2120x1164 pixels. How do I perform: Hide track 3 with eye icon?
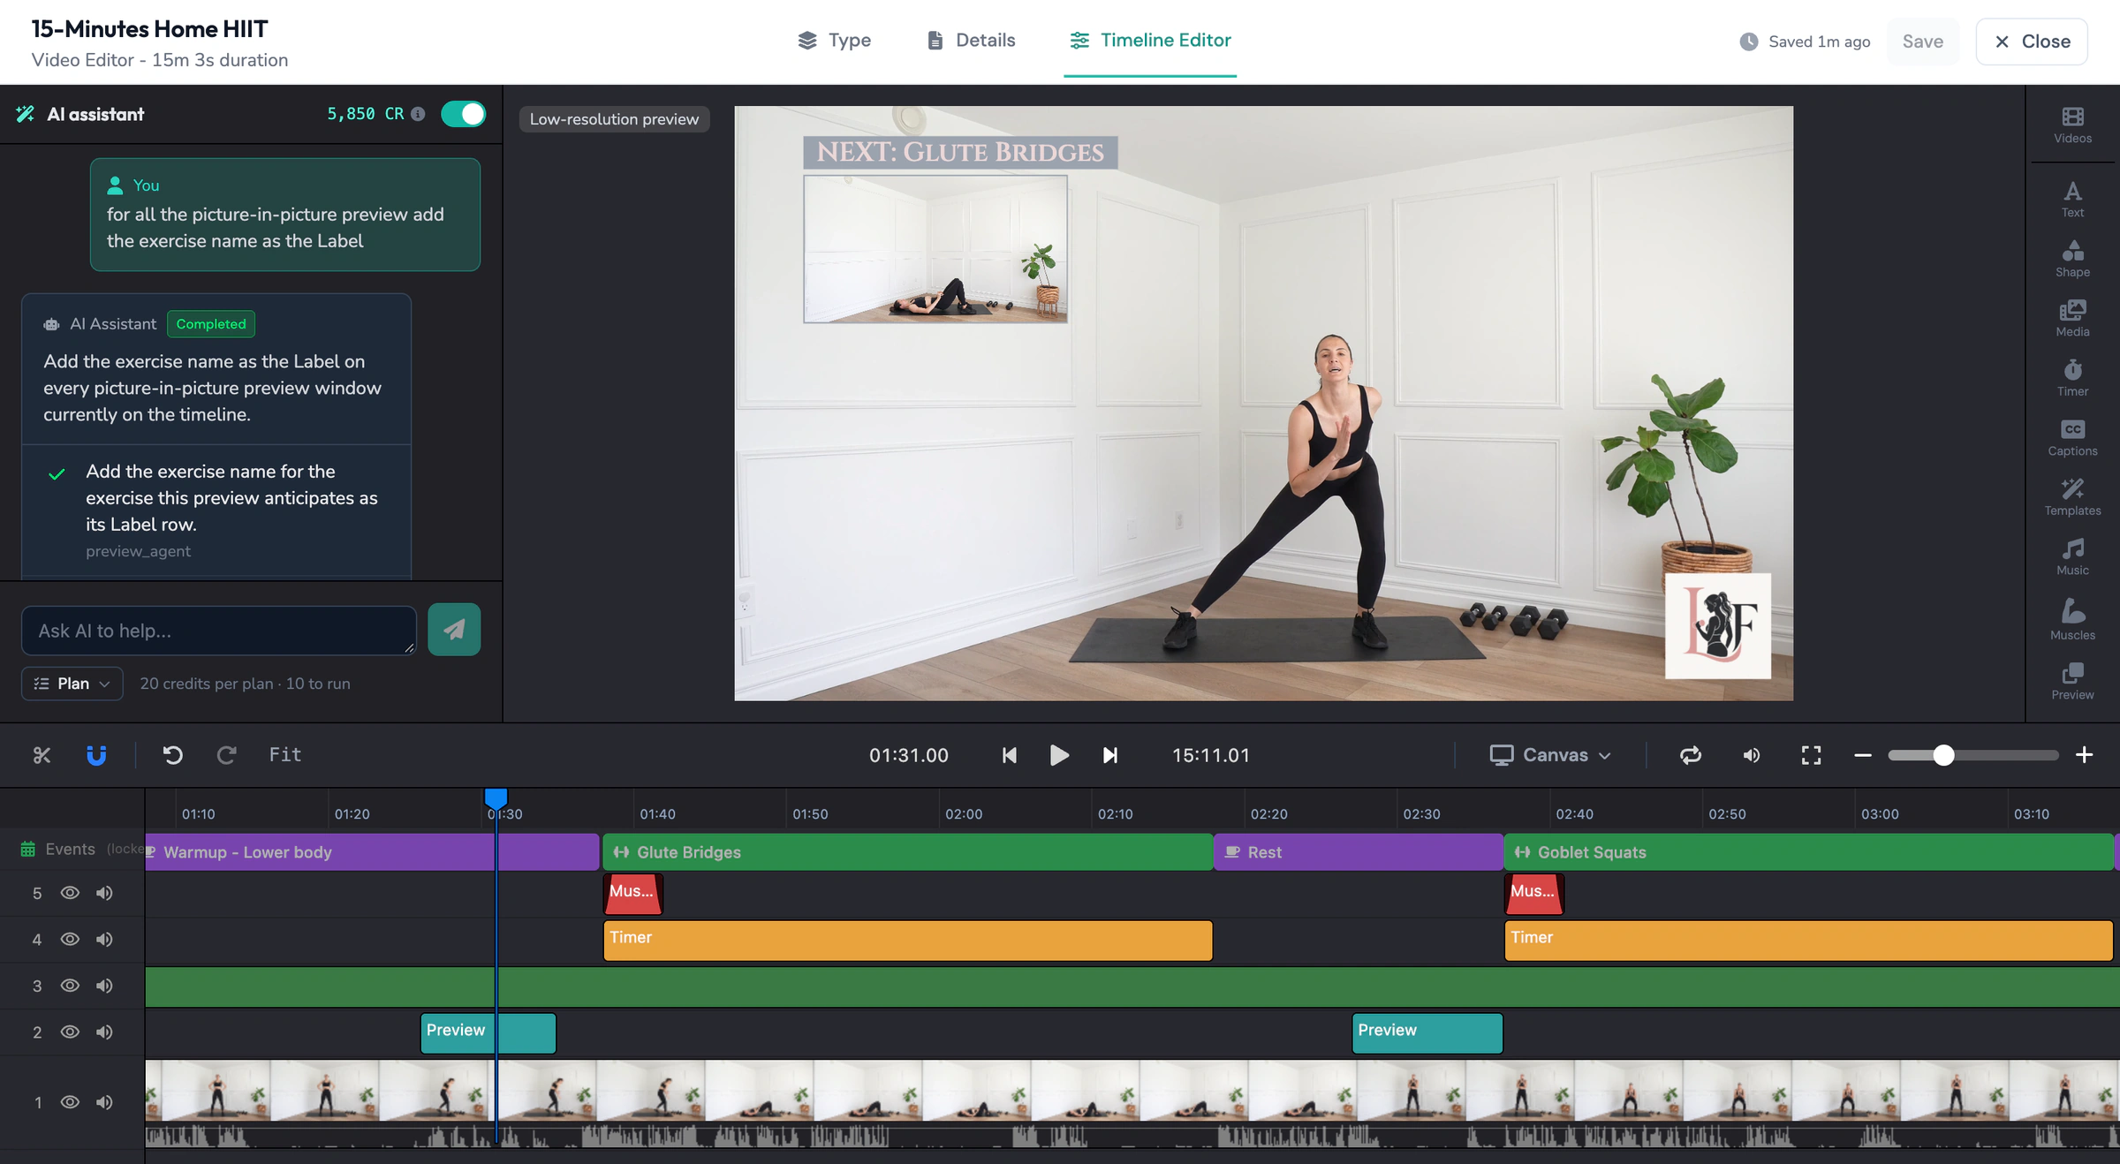(x=70, y=986)
